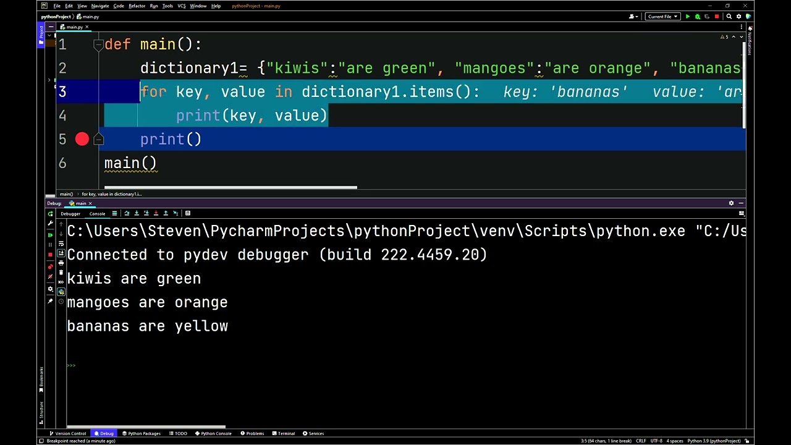Viewport: 791px width, 445px height.
Task: Open IDE settings gear in top toolbar
Action: coord(738,17)
